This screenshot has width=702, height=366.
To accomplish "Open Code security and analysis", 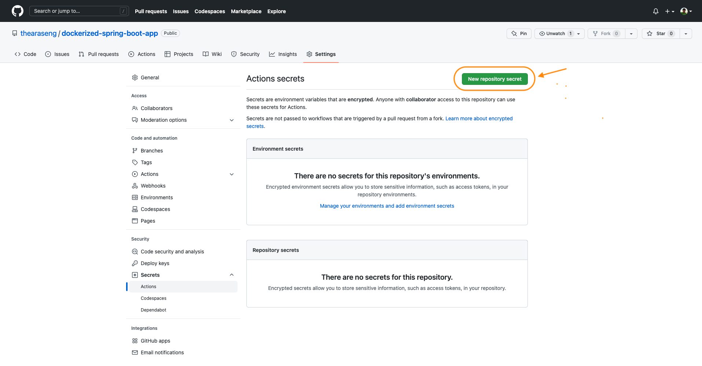I will [x=183, y=252].
